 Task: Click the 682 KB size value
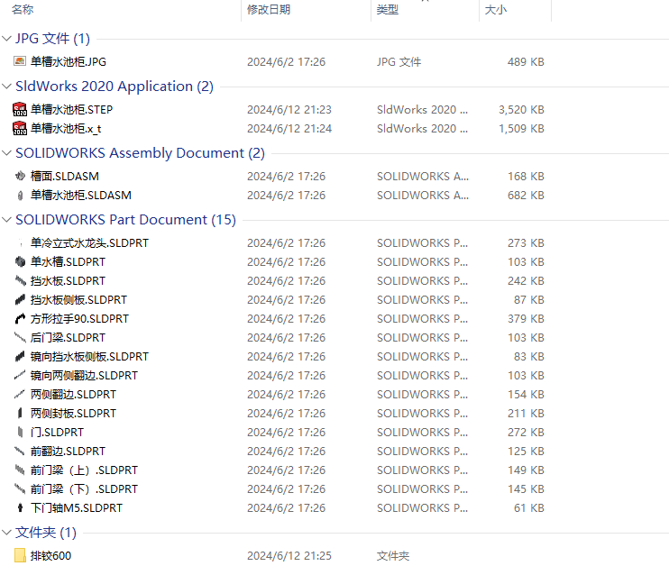pos(526,196)
